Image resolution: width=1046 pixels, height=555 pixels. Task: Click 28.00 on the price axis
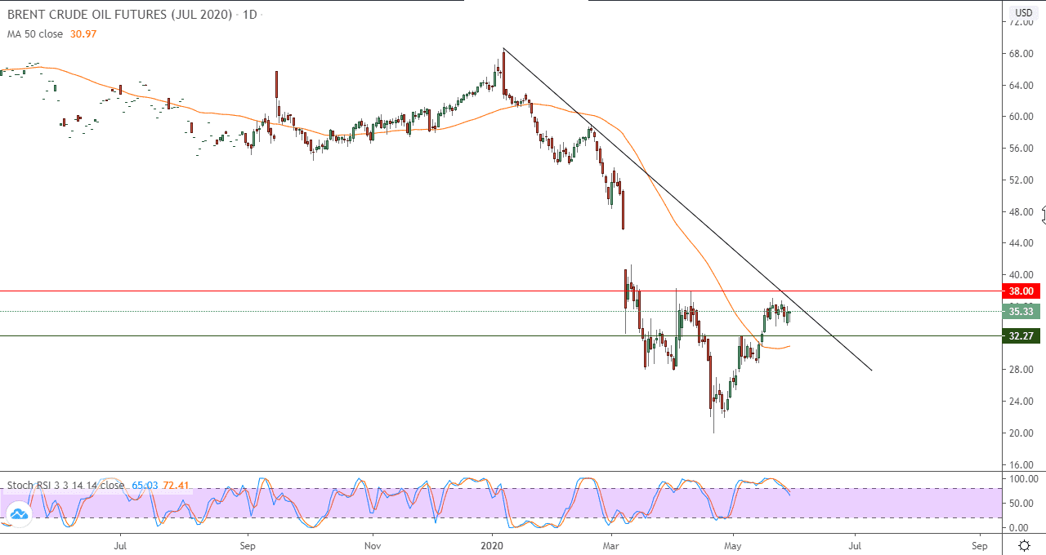tap(1021, 370)
